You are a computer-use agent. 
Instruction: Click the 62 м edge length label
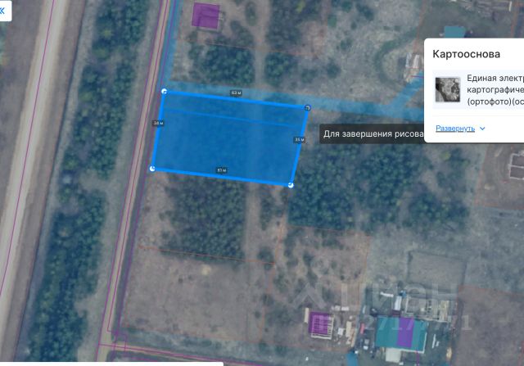236,93
